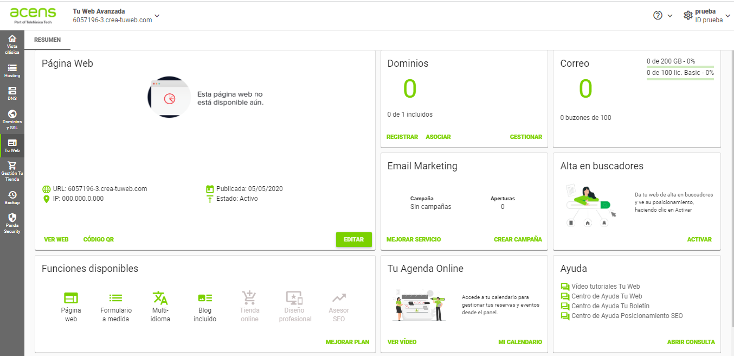
Task: Click the green EDITAR button
Action: [354, 239]
